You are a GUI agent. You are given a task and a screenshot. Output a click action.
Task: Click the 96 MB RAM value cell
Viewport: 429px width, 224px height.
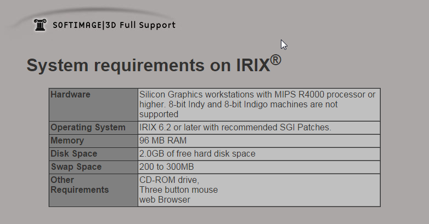tap(163, 141)
